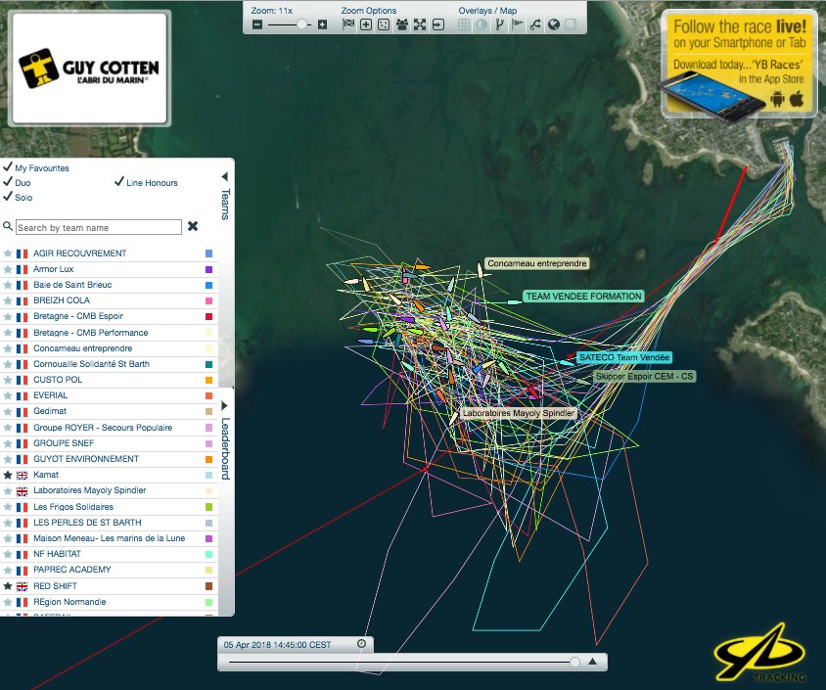The height and width of the screenshot is (690, 826).
Task: Click the timeline playback slider handle
Action: point(574,662)
